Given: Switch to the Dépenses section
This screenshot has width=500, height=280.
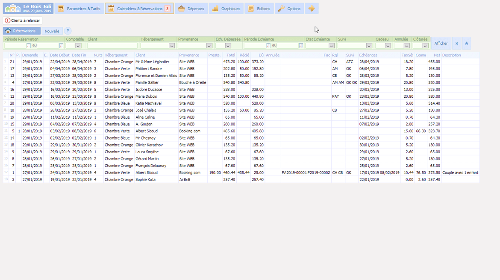Looking at the screenshot, I should pos(191,9).
